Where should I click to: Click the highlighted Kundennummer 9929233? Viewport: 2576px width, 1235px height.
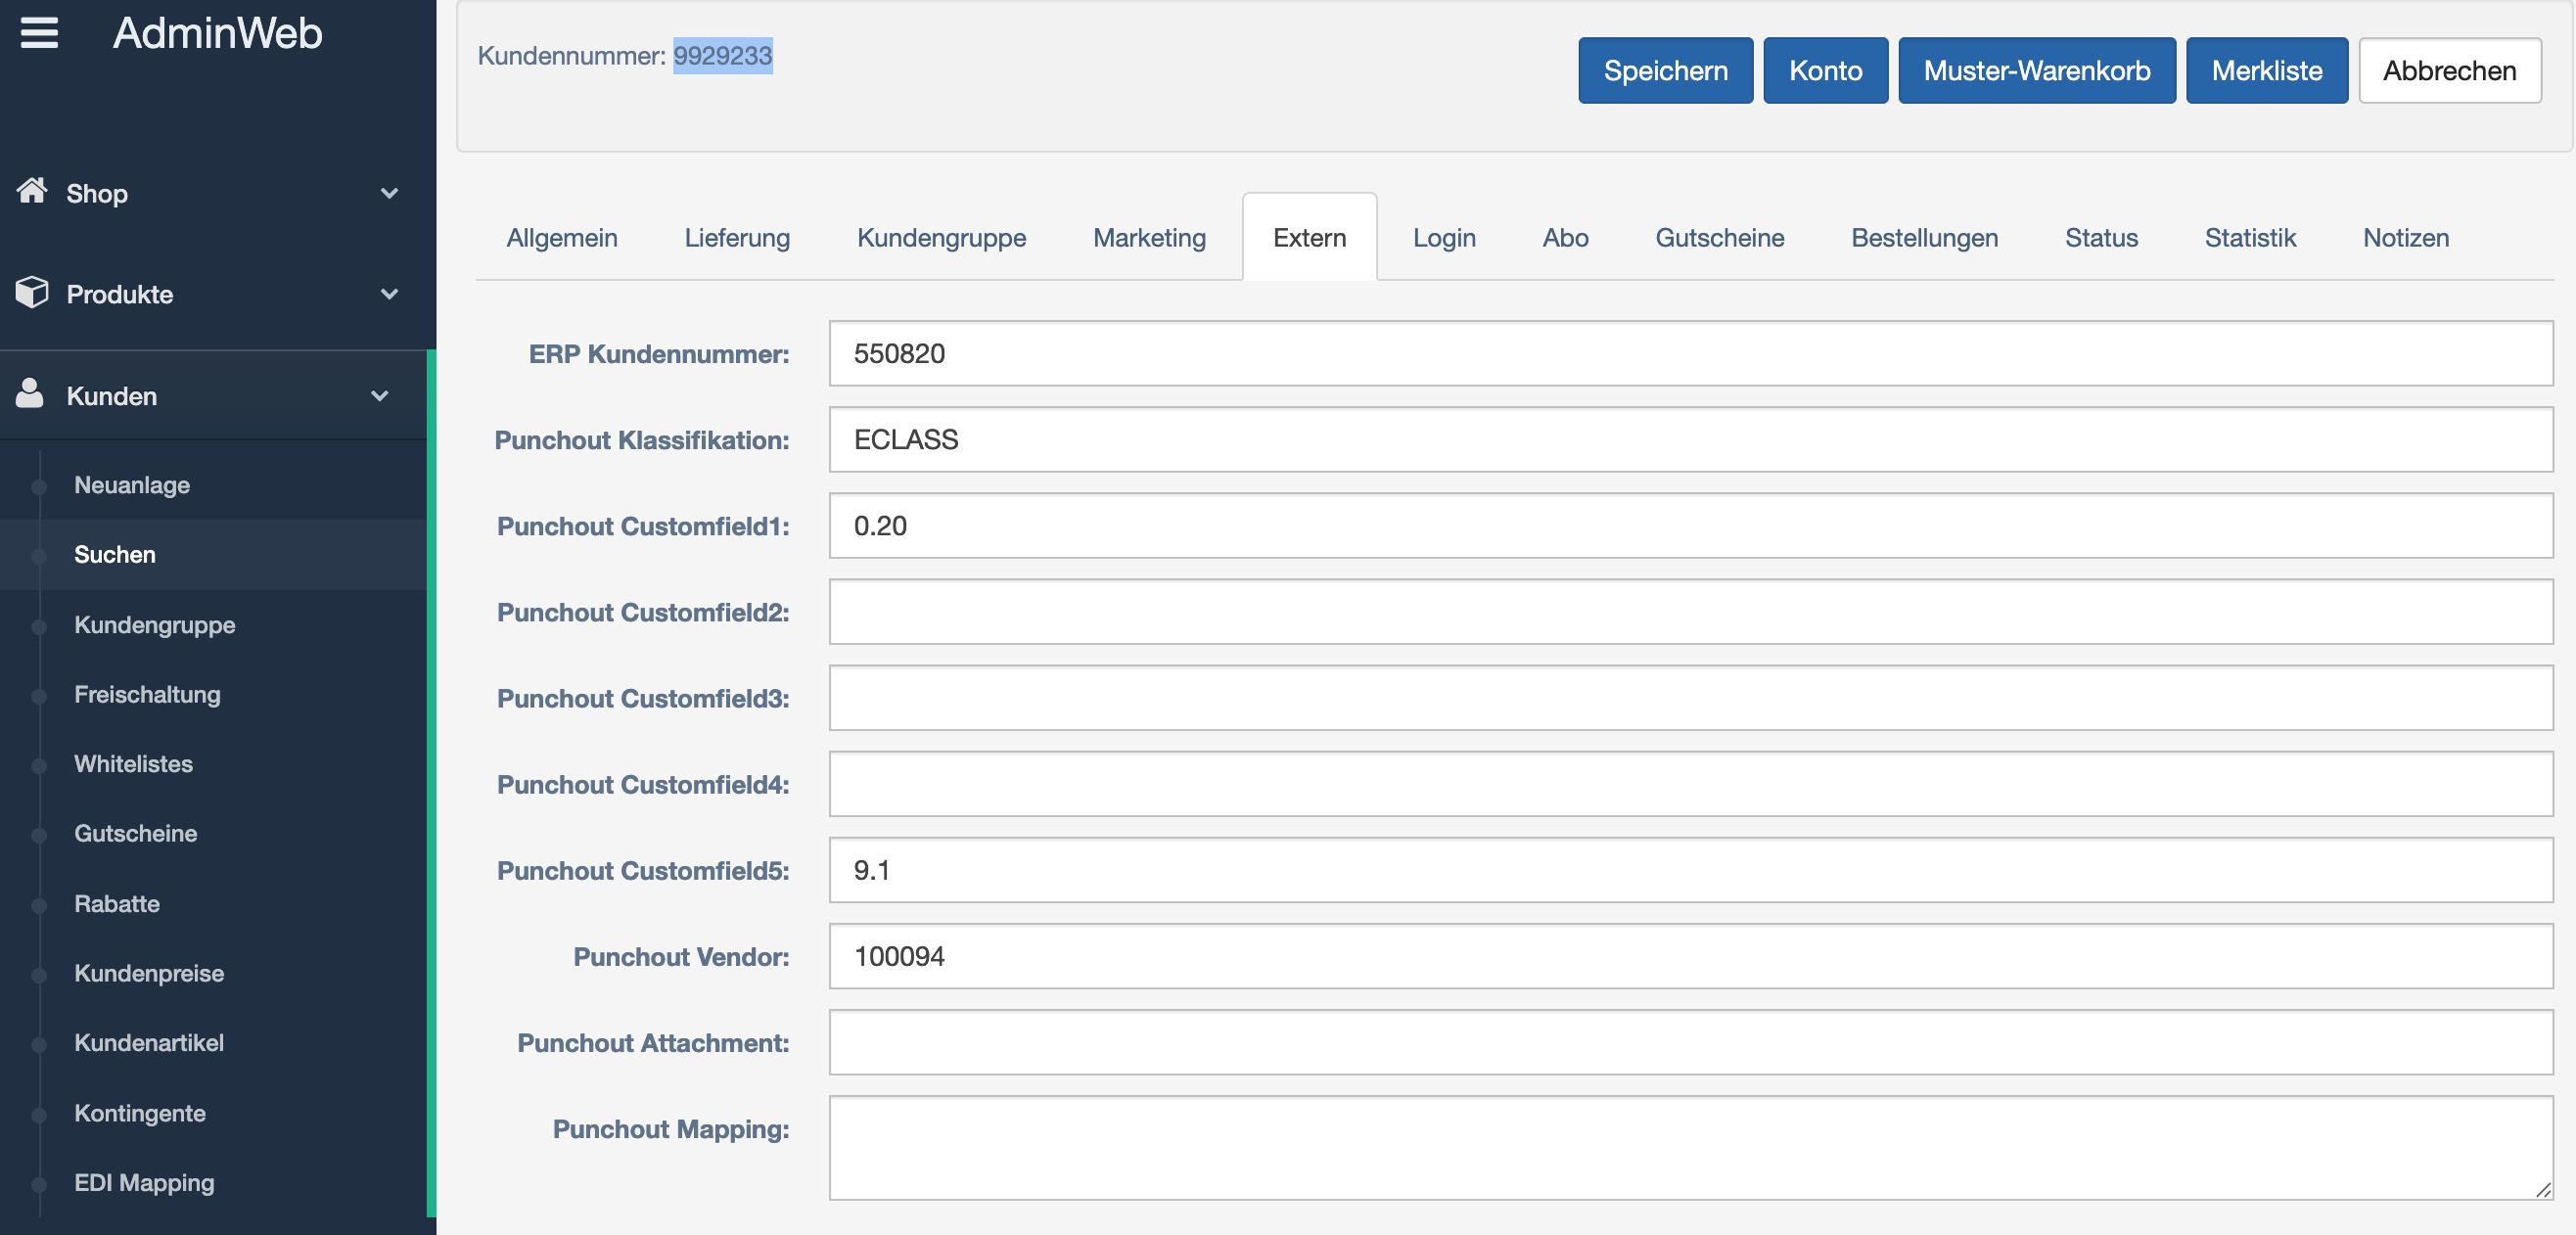(x=722, y=56)
